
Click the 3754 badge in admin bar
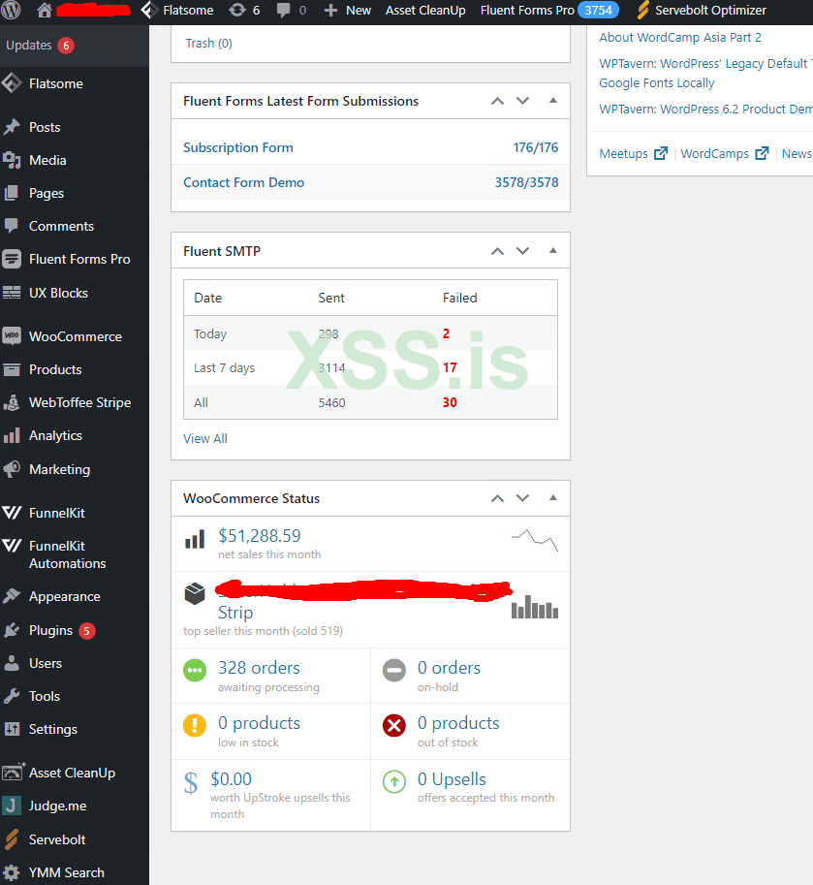(598, 10)
